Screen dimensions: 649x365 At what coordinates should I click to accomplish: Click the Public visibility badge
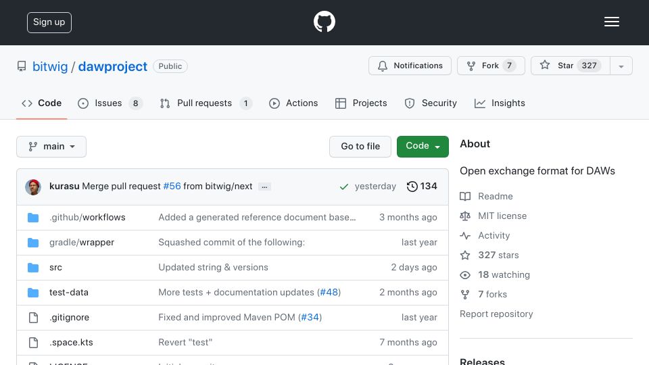point(170,66)
